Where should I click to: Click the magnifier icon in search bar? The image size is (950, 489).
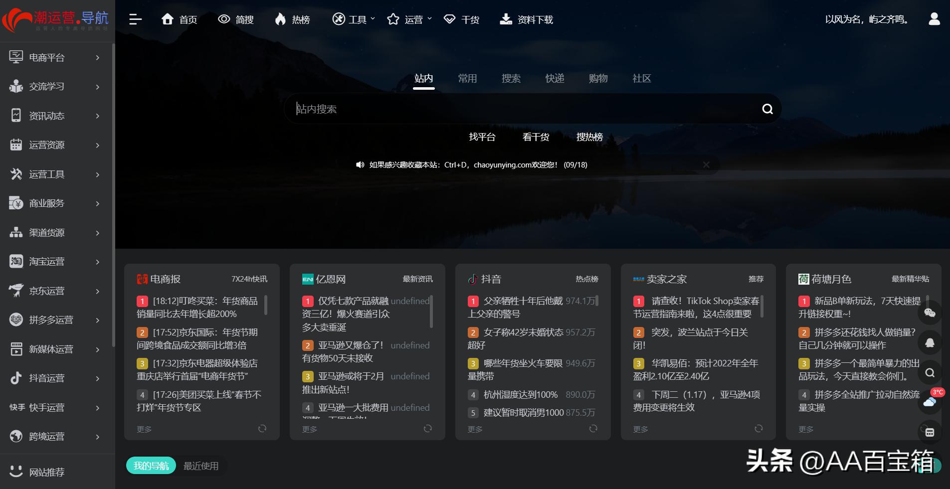766,108
